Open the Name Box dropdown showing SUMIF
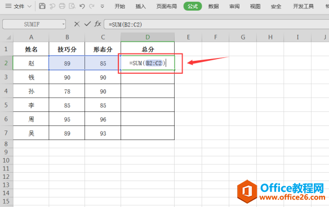Viewport: 329px width, 207px height. 63,24
